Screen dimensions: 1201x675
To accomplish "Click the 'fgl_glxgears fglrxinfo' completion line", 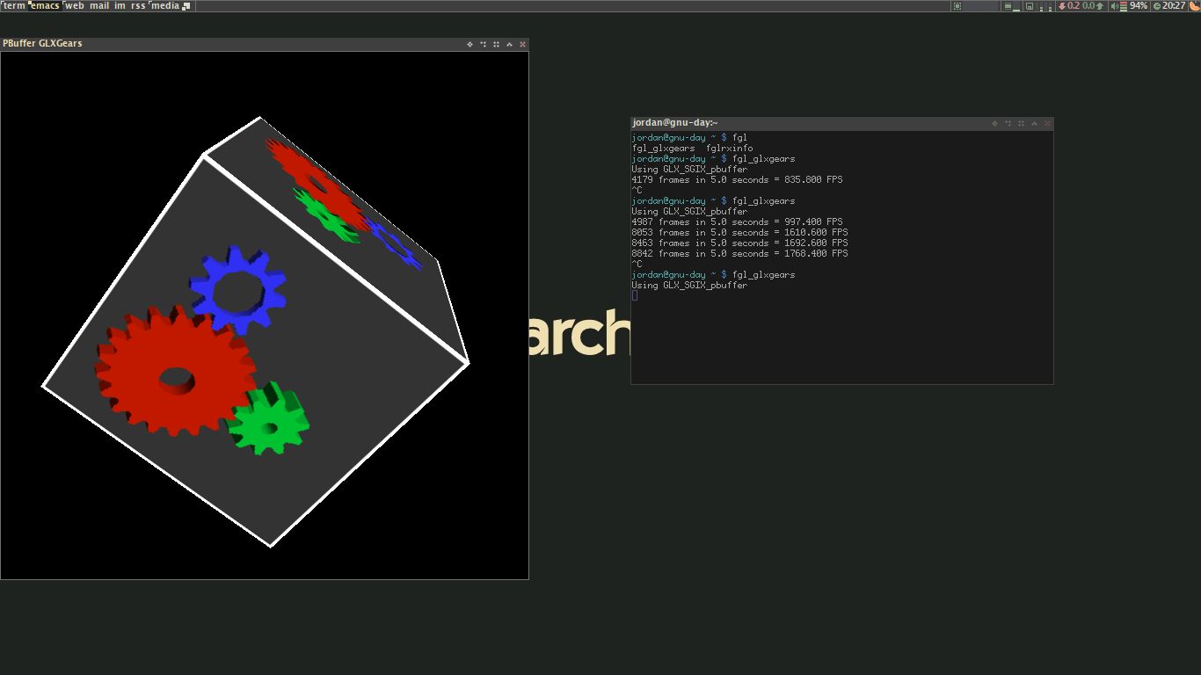I will (692, 149).
